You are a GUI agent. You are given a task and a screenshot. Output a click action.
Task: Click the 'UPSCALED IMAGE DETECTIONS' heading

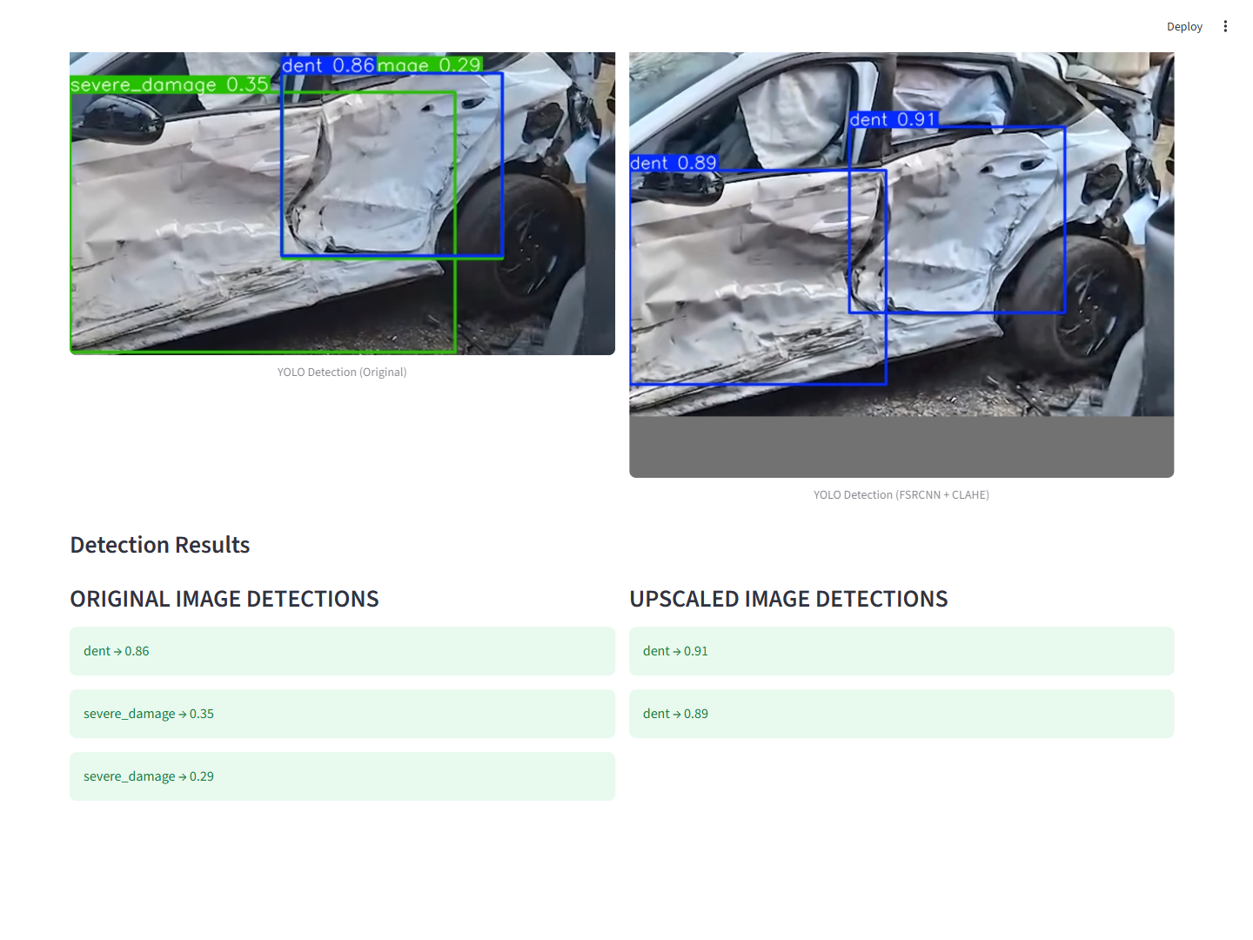coord(788,599)
